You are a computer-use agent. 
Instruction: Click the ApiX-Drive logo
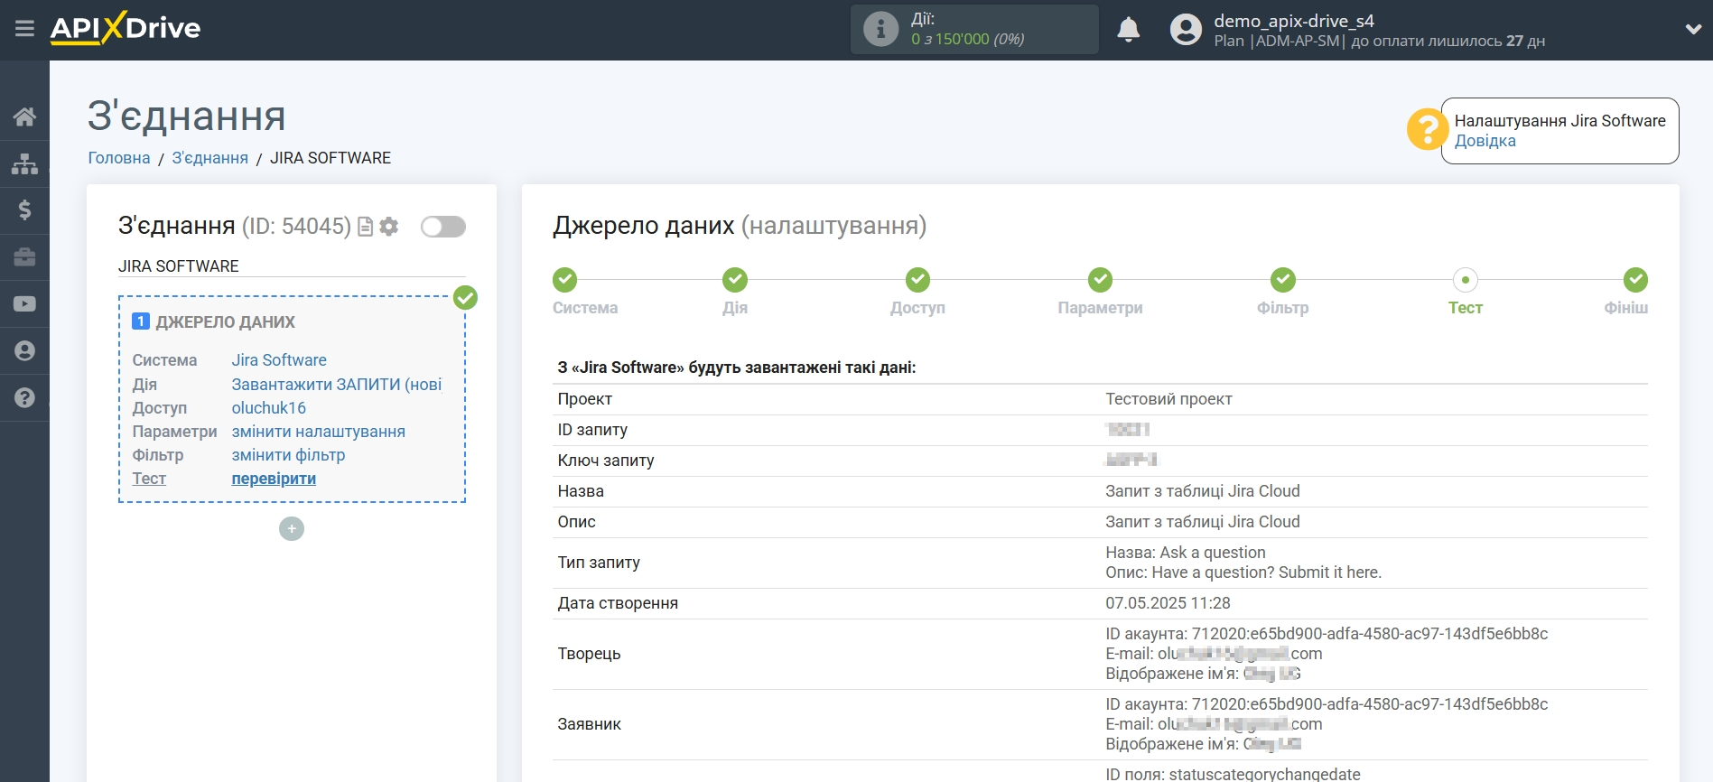click(x=126, y=28)
